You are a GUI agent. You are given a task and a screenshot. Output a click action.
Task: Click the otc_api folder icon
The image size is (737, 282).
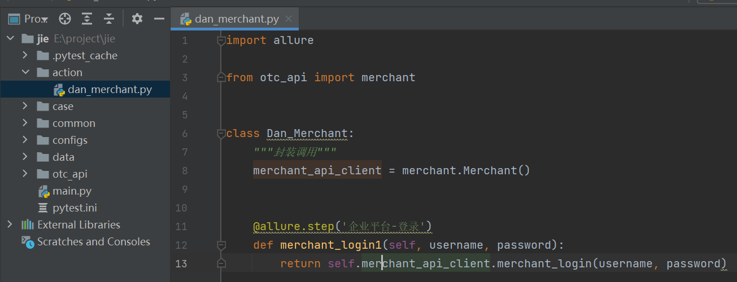pyautogui.click(x=43, y=174)
